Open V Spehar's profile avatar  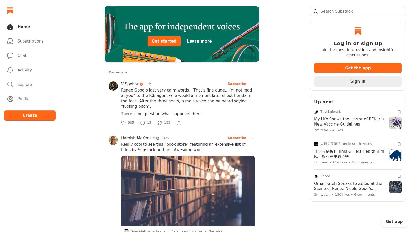pyautogui.click(x=113, y=86)
